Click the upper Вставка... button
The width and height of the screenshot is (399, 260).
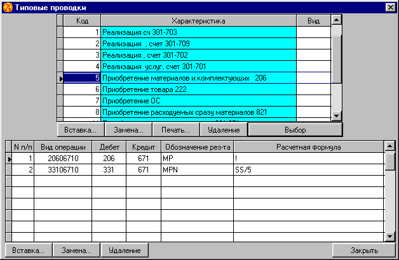81,130
